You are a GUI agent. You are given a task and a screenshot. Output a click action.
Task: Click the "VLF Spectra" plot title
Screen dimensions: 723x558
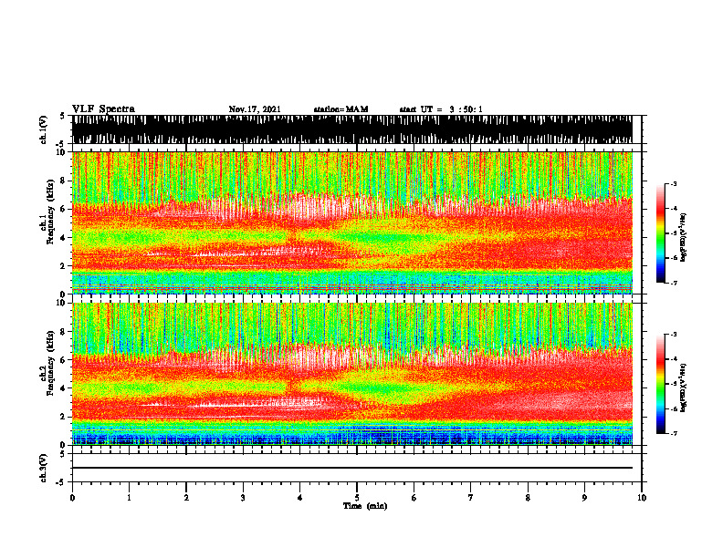pos(103,109)
